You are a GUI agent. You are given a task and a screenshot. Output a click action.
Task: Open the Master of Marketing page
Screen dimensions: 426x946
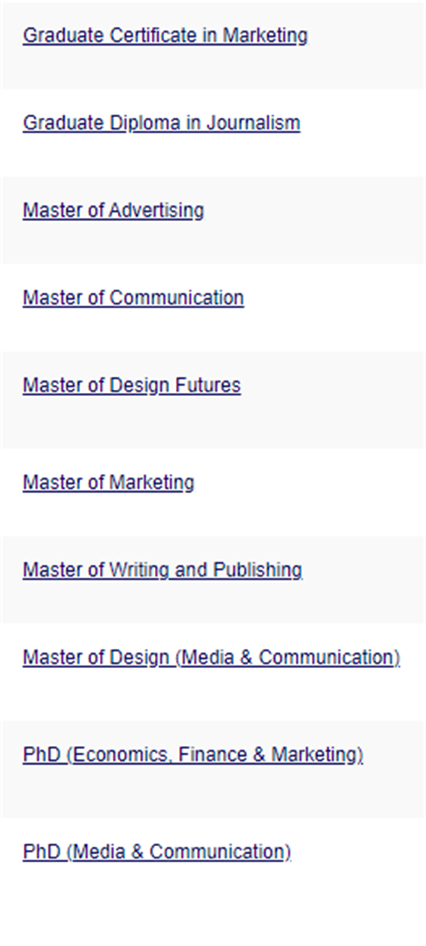pos(108,483)
